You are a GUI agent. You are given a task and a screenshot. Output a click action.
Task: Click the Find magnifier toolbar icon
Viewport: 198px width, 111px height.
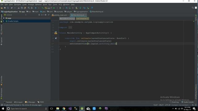pyautogui.click(x=29, y=8)
